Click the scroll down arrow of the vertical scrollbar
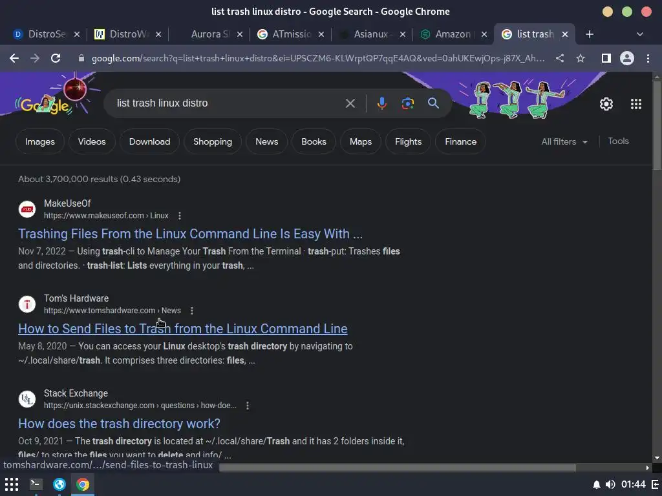 click(657, 458)
